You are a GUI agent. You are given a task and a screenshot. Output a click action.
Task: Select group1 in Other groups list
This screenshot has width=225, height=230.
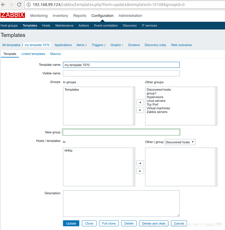(151, 93)
